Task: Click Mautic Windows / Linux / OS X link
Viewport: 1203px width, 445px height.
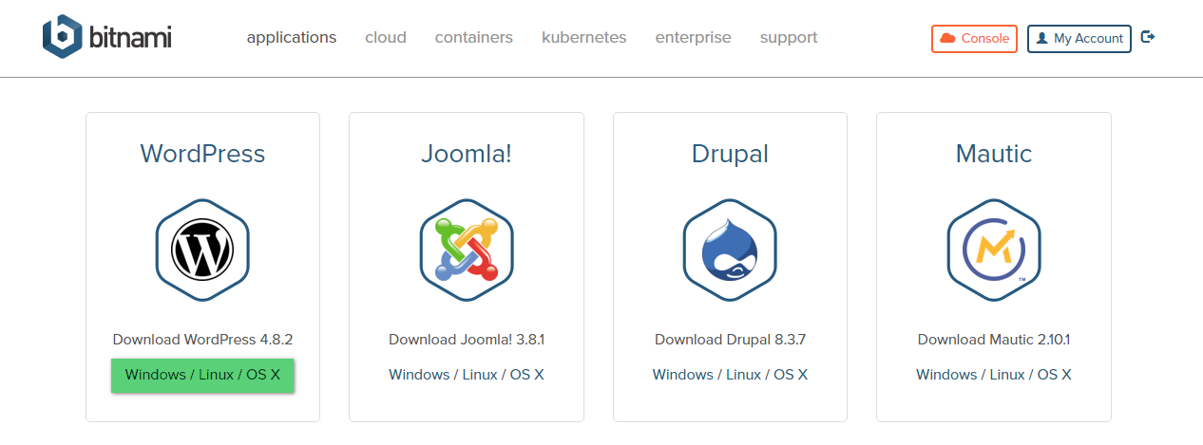Action: [994, 375]
